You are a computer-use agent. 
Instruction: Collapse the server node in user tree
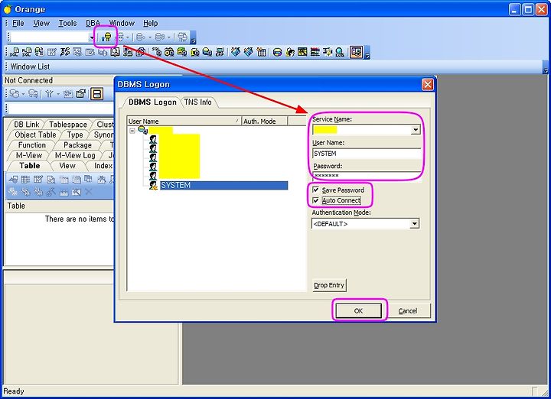132,131
